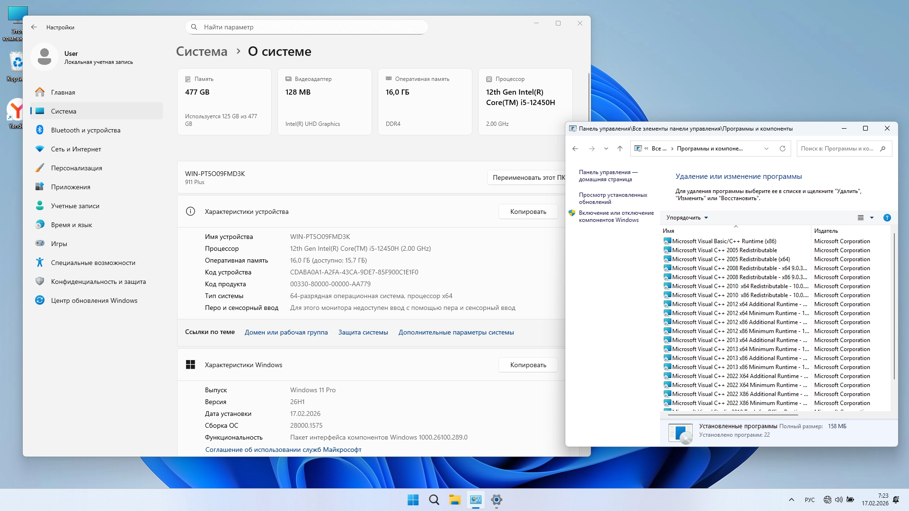
Task: Open the view options dropdown arrow
Action: [x=872, y=218]
